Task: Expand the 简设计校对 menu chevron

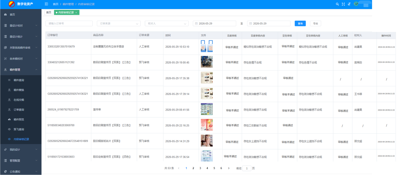Action: (36, 26)
